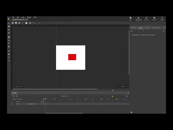Toggle timeline loop playback
The width and height of the screenshot is (173, 130).
(x=17, y=96)
